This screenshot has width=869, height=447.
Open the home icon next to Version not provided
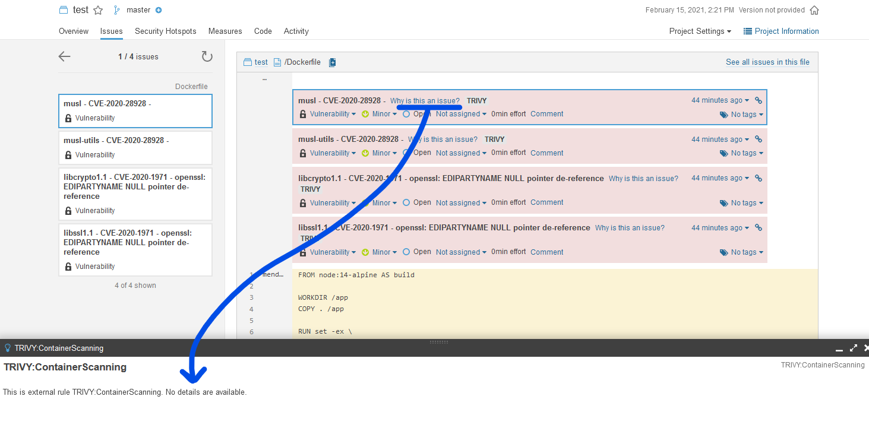814,10
